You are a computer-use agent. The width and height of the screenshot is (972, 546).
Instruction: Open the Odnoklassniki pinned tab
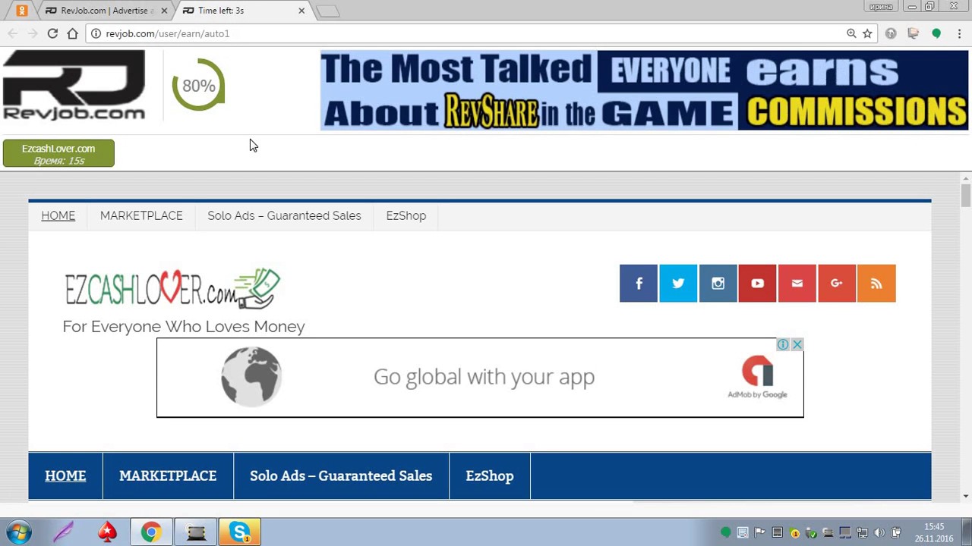[x=21, y=11]
